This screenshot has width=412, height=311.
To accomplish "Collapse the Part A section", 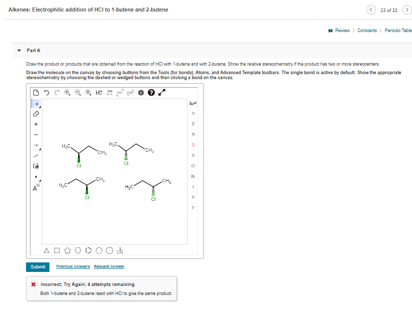I will point(18,50).
